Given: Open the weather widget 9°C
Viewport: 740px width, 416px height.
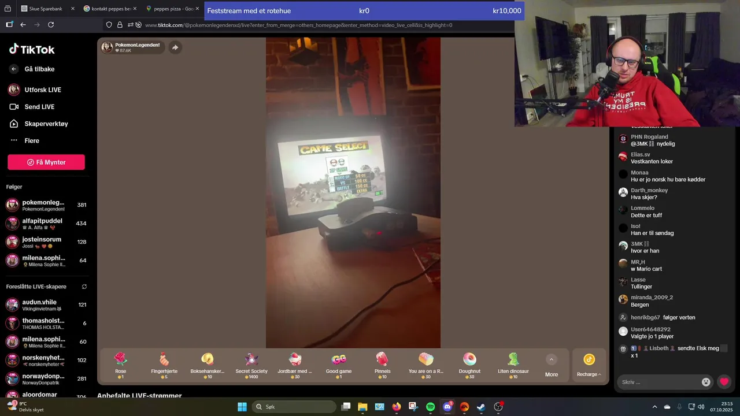Looking at the screenshot, I should tap(24, 407).
